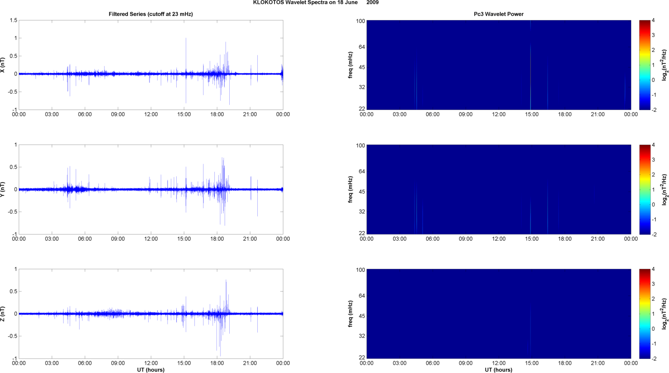Click 'freq (mHz)' label of bottom spectrogram
This screenshot has width=669, height=373.
coord(350,314)
